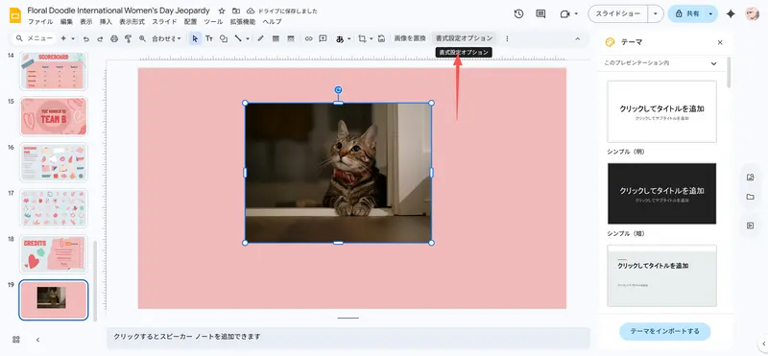The width and height of the screenshot is (768, 356).
Task: Start the スライドショー presentation
Action: [x=618, y=14]
